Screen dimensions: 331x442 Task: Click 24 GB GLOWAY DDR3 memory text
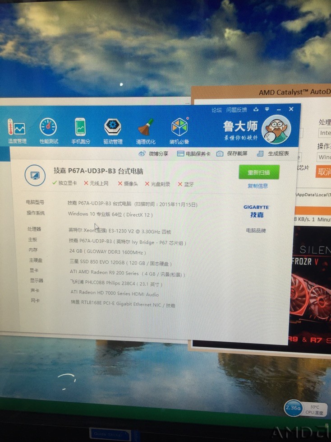(x=107, y=251)
